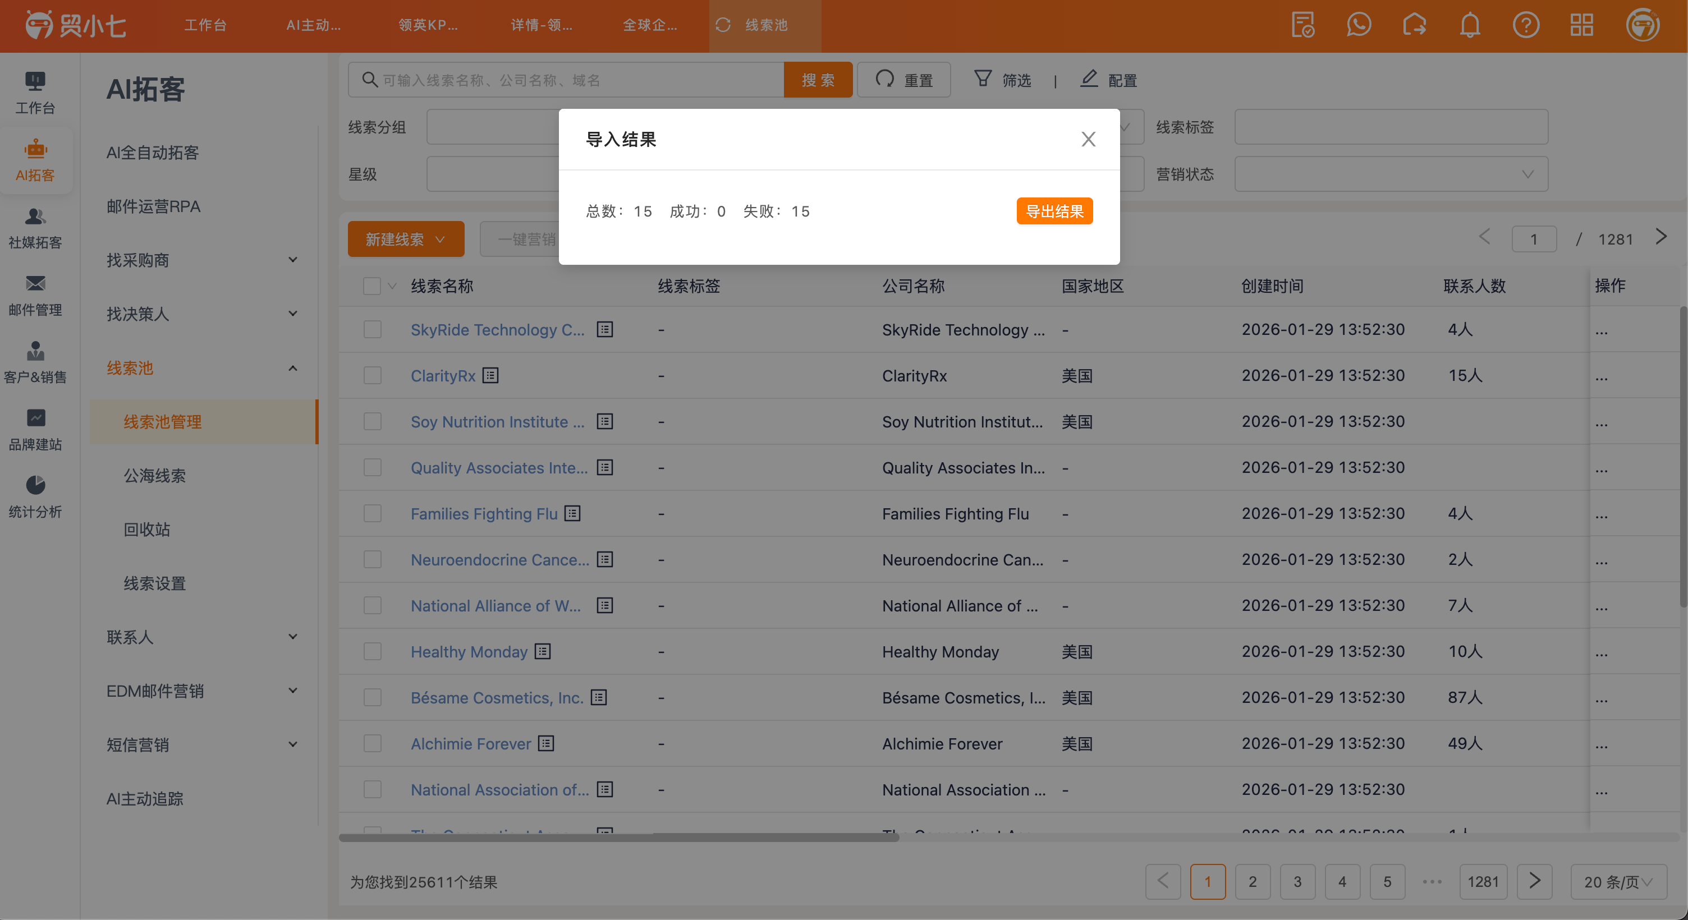Open the Healthy Monday lead link
Screen dimensions: 1688x920
(x=469, y=652)
